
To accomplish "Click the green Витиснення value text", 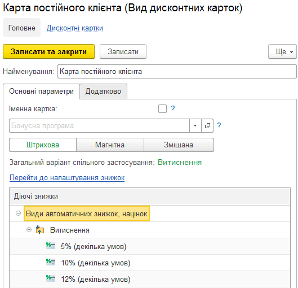I will point(180,163).
